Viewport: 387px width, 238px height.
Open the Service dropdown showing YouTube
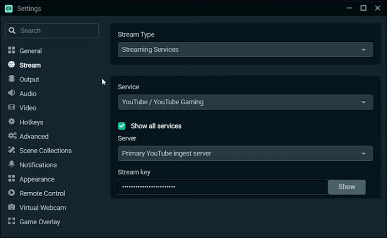click(244, 102)
